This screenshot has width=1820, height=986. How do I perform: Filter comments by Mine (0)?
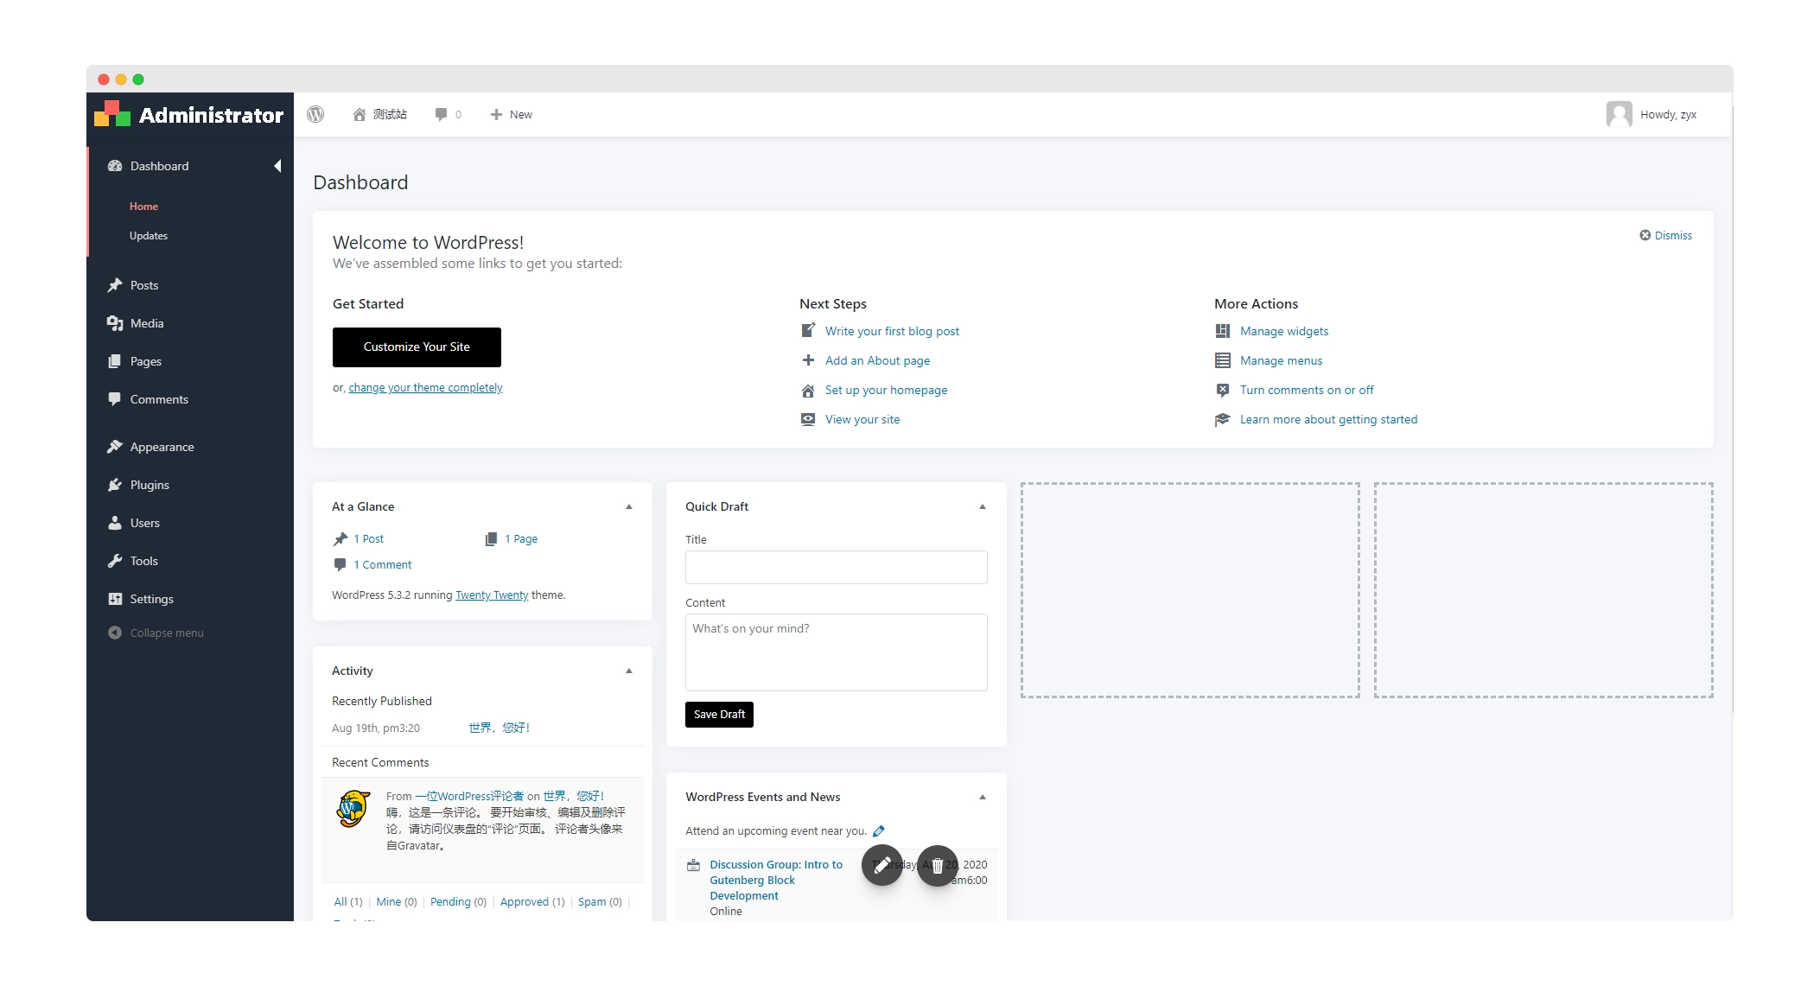397,901
